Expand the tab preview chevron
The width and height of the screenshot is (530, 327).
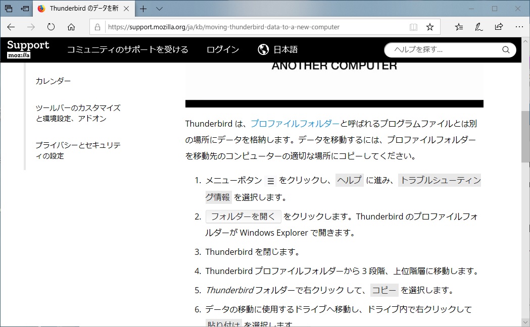160,9
